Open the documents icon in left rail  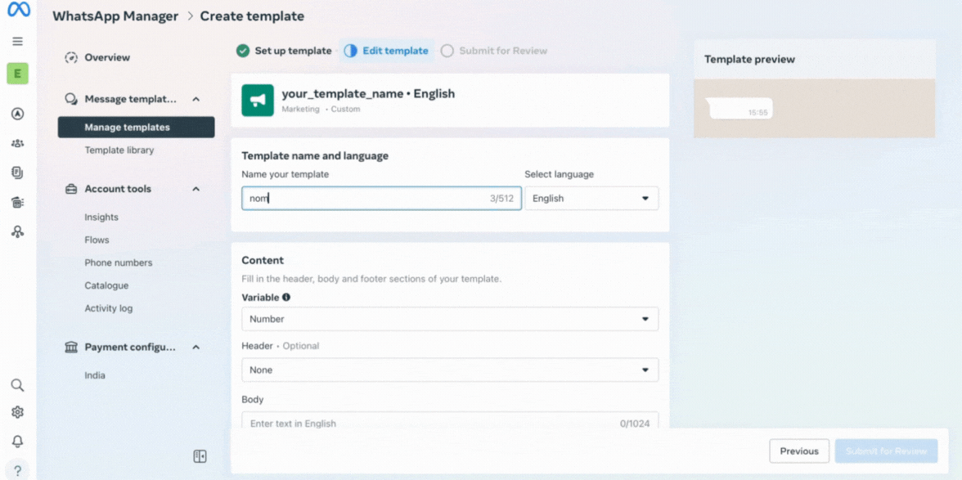(x=18, y=173)
